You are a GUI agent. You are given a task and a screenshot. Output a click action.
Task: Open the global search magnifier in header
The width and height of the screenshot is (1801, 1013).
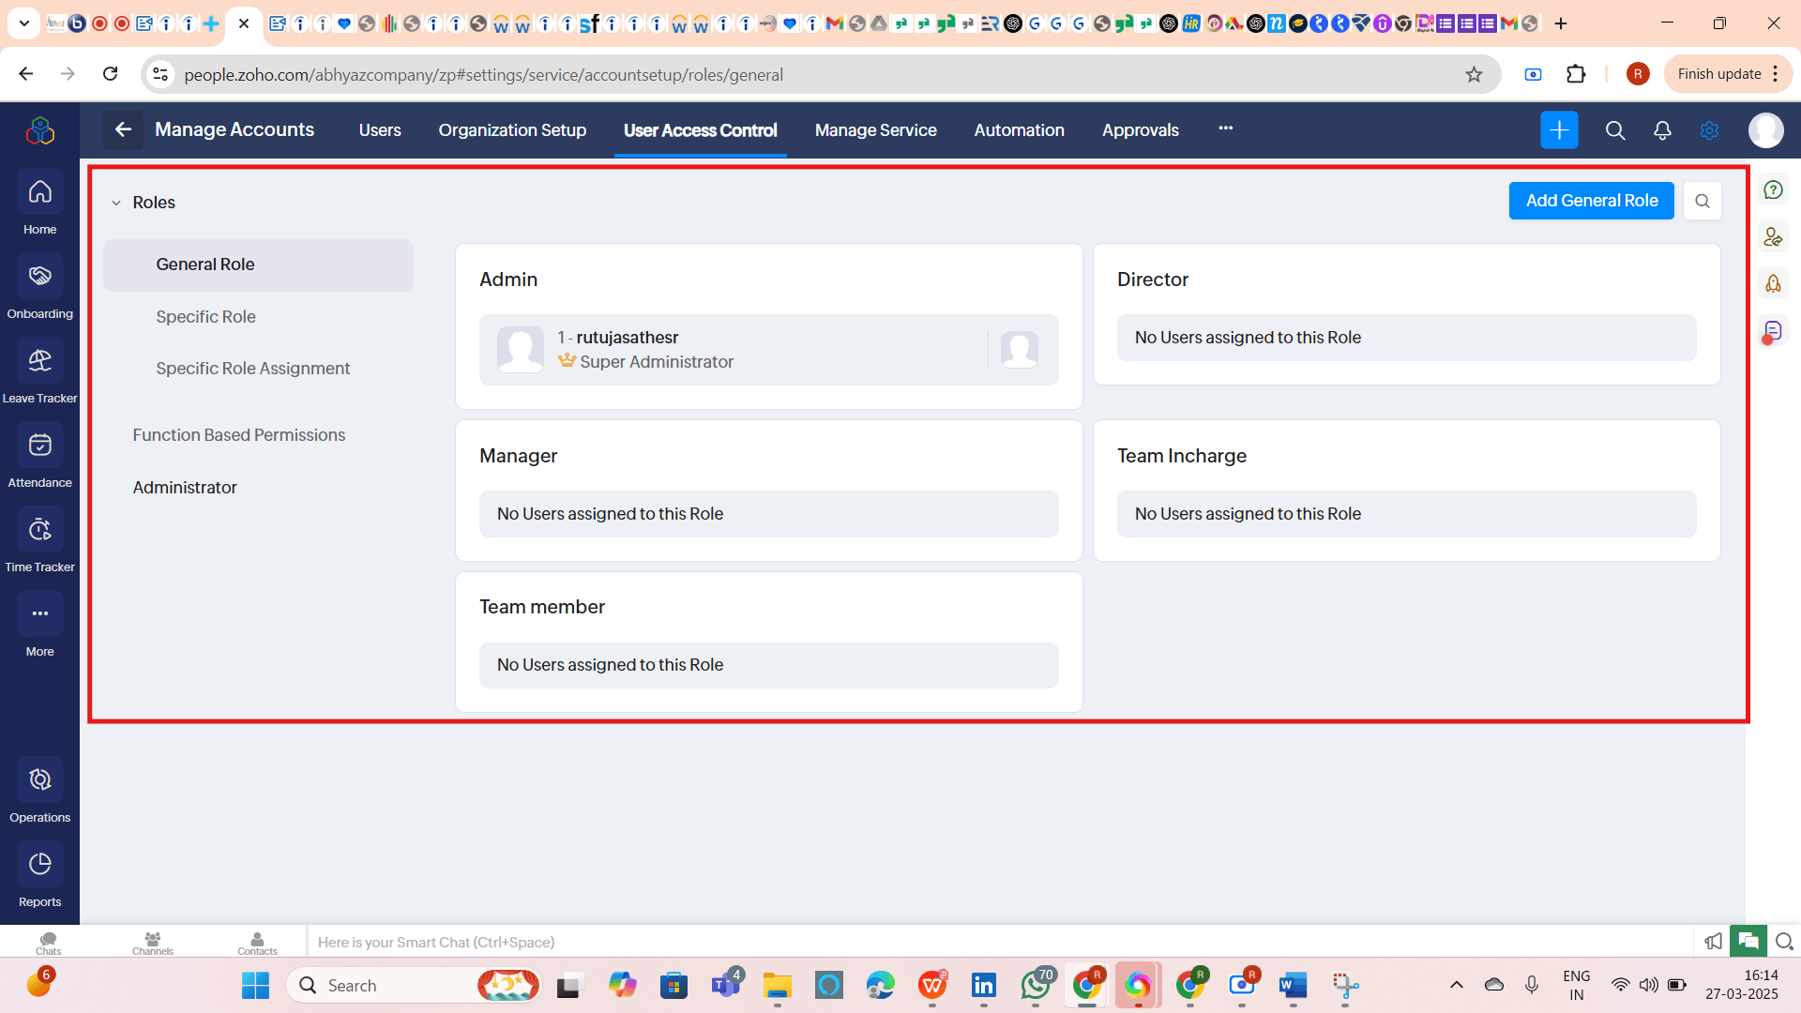1614,130
